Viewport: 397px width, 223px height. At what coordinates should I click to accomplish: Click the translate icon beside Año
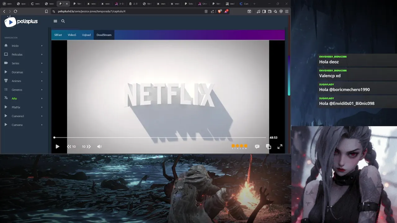[x=6, y=98]
